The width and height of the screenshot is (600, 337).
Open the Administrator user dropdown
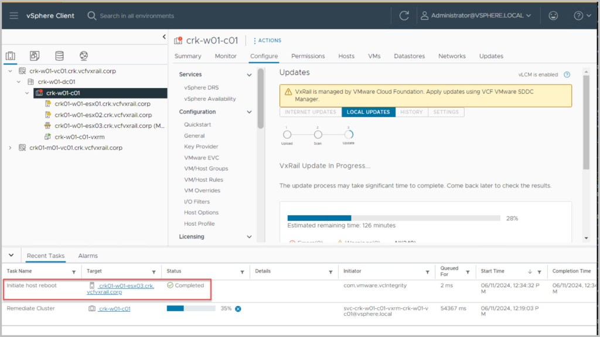tap(476, 16)
